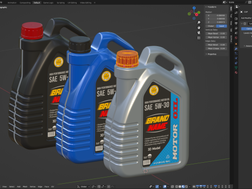Toggle viewport overlays button
This screenshot has height=189, width=252.
pos(165,186)
